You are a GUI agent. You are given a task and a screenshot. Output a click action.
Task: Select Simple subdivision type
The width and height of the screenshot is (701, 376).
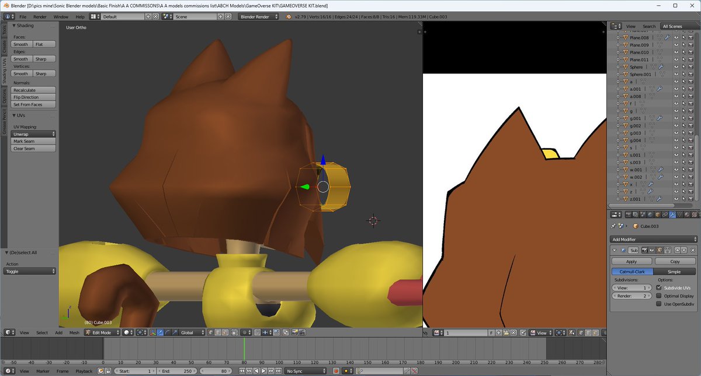click(x=674, y=272)
